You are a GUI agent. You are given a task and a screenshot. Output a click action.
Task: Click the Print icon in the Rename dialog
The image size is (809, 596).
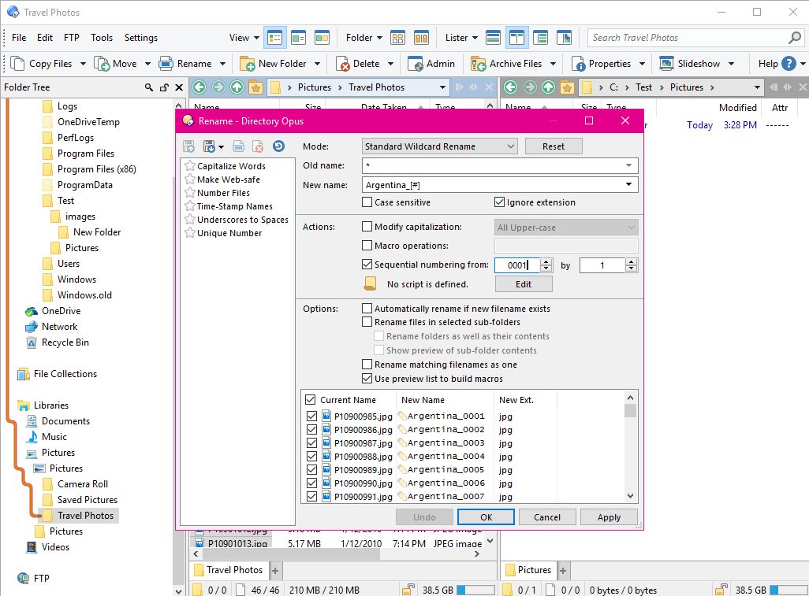pos(238,146)
